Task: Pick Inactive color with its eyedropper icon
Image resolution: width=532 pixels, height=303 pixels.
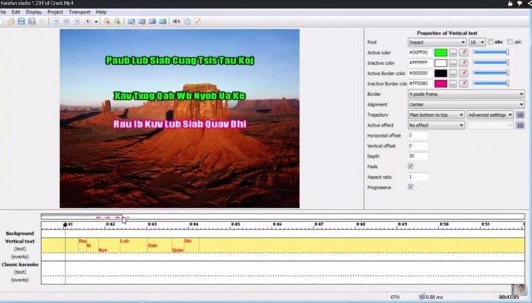Action: click(464, 63)
